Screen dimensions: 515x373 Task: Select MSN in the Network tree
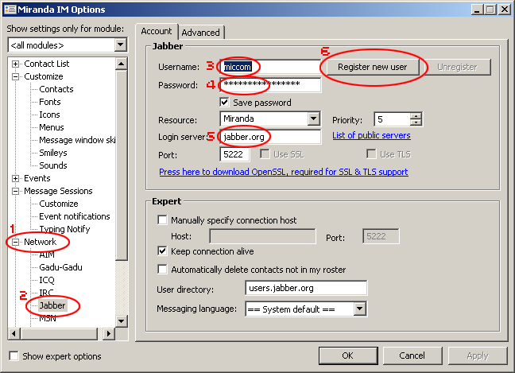click(x=48, y=318)
